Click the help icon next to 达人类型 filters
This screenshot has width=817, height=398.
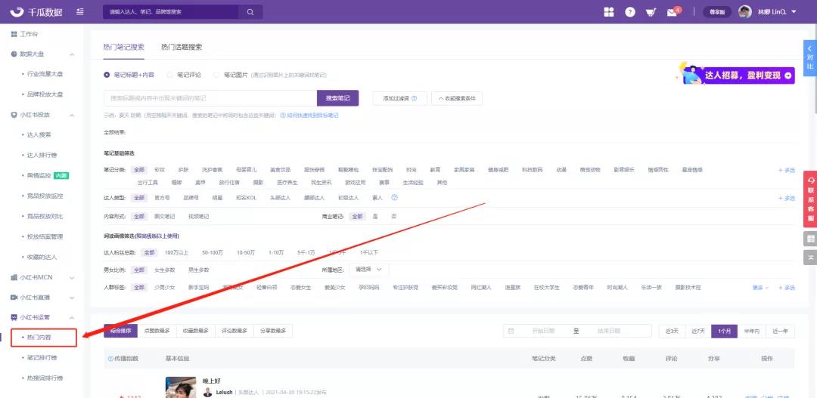tap(394, 197)
